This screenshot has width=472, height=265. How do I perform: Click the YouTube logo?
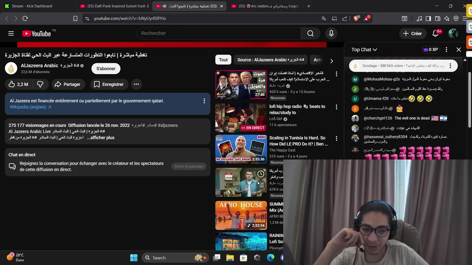click(x=37, y=33)
